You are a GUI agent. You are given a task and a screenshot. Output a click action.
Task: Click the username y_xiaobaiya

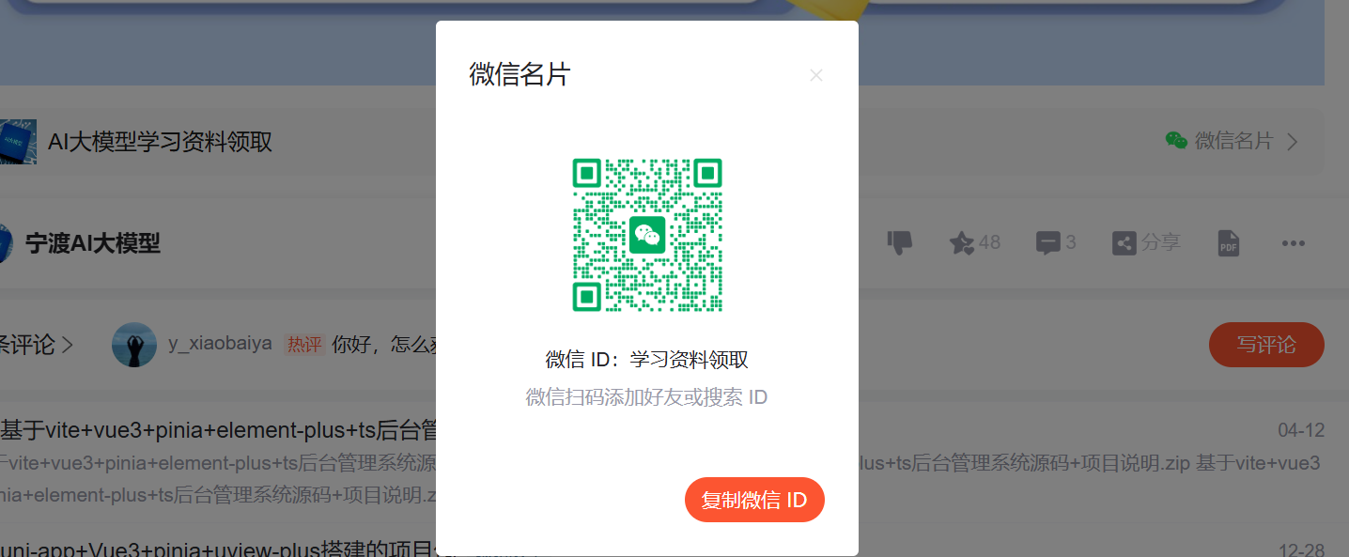click(x=220, y=345)
